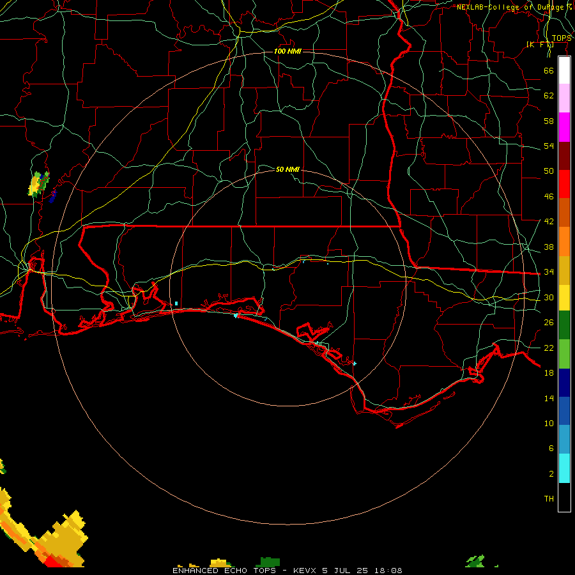Click the red storm core in bottom-left echo
Screen dimensions: 575x575
[52, 562]
